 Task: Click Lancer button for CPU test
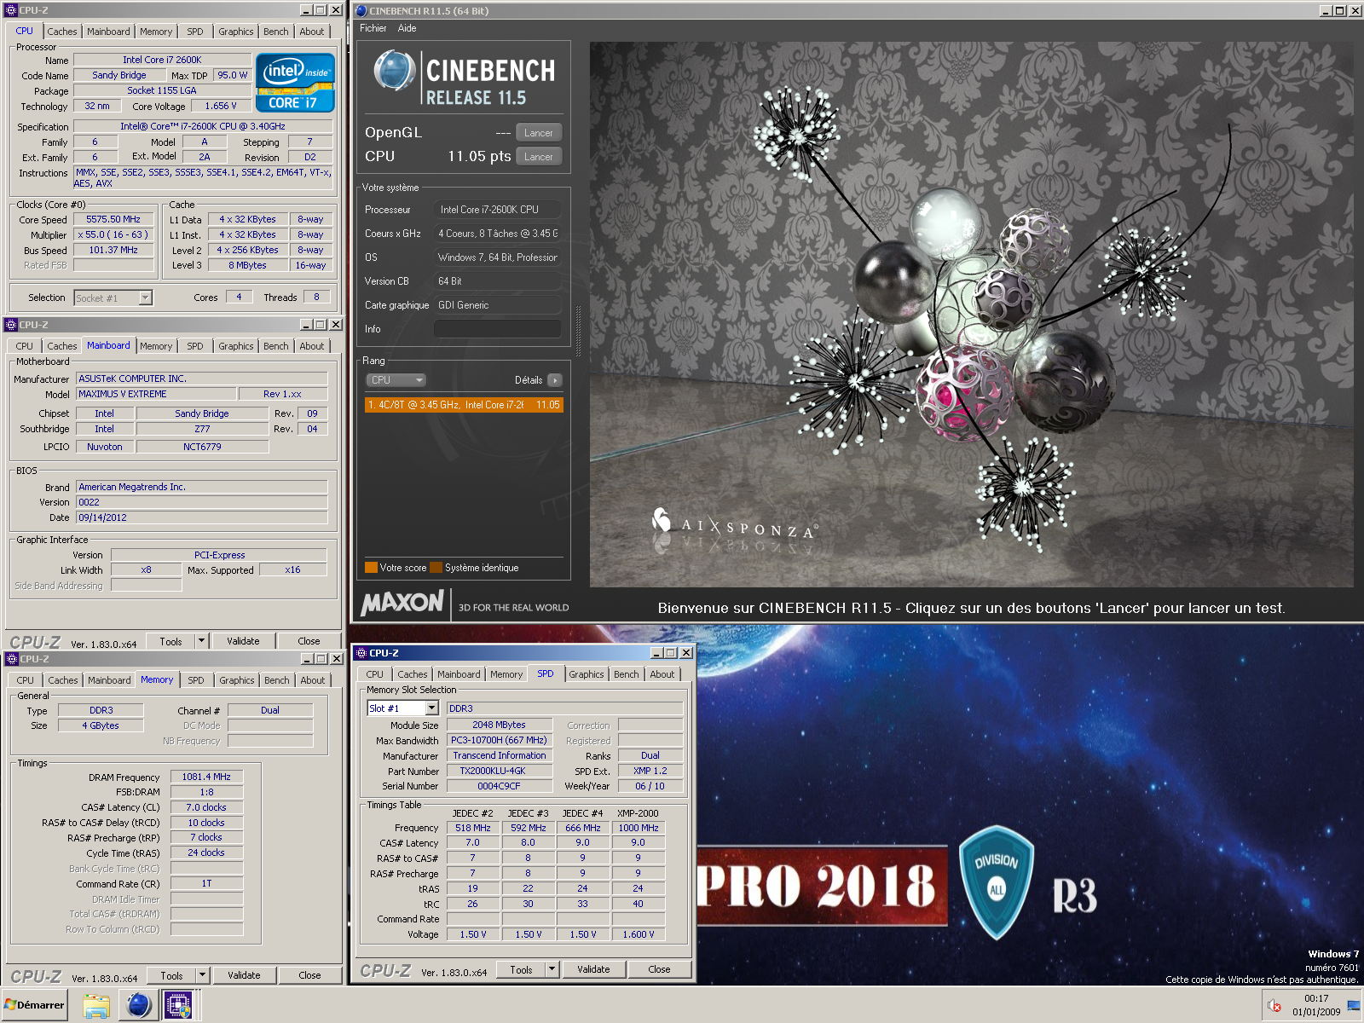click(538, 157)
